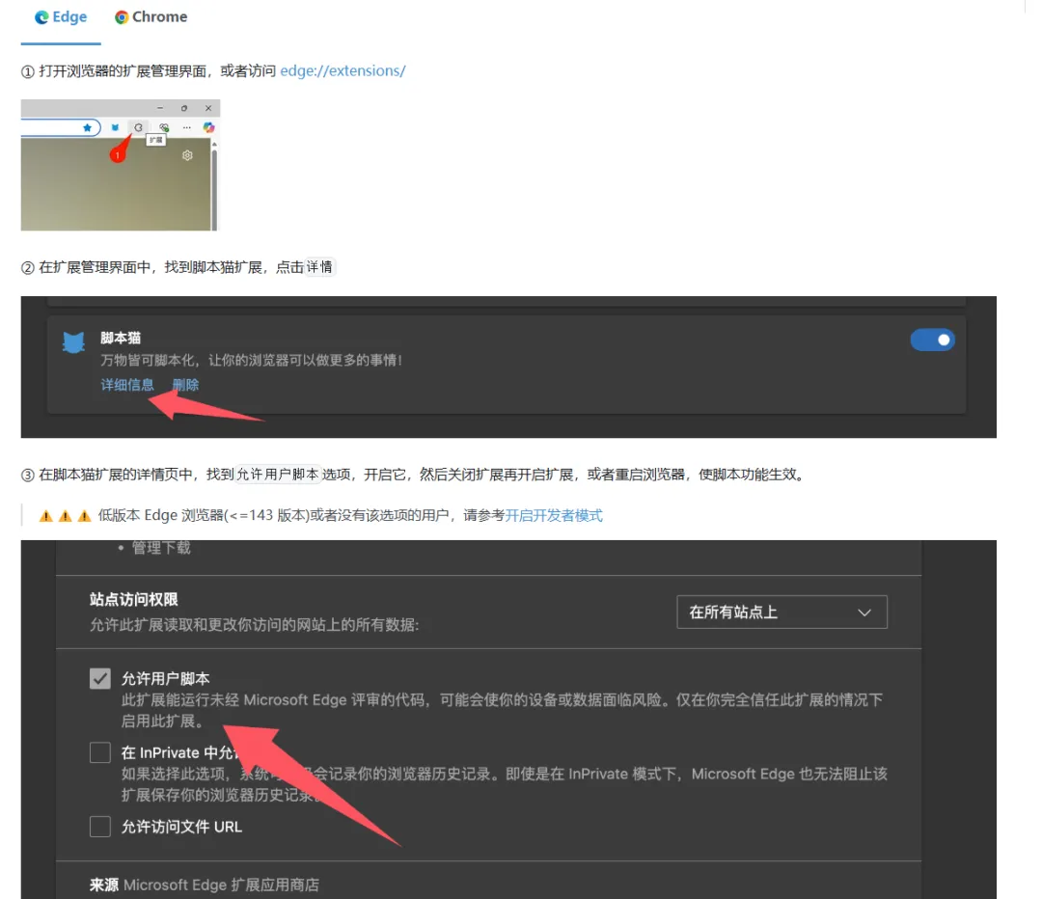Click the 脚本猫 extension name text
Viewport: 1042px width, 899px height.
click(x=121, y=338)
